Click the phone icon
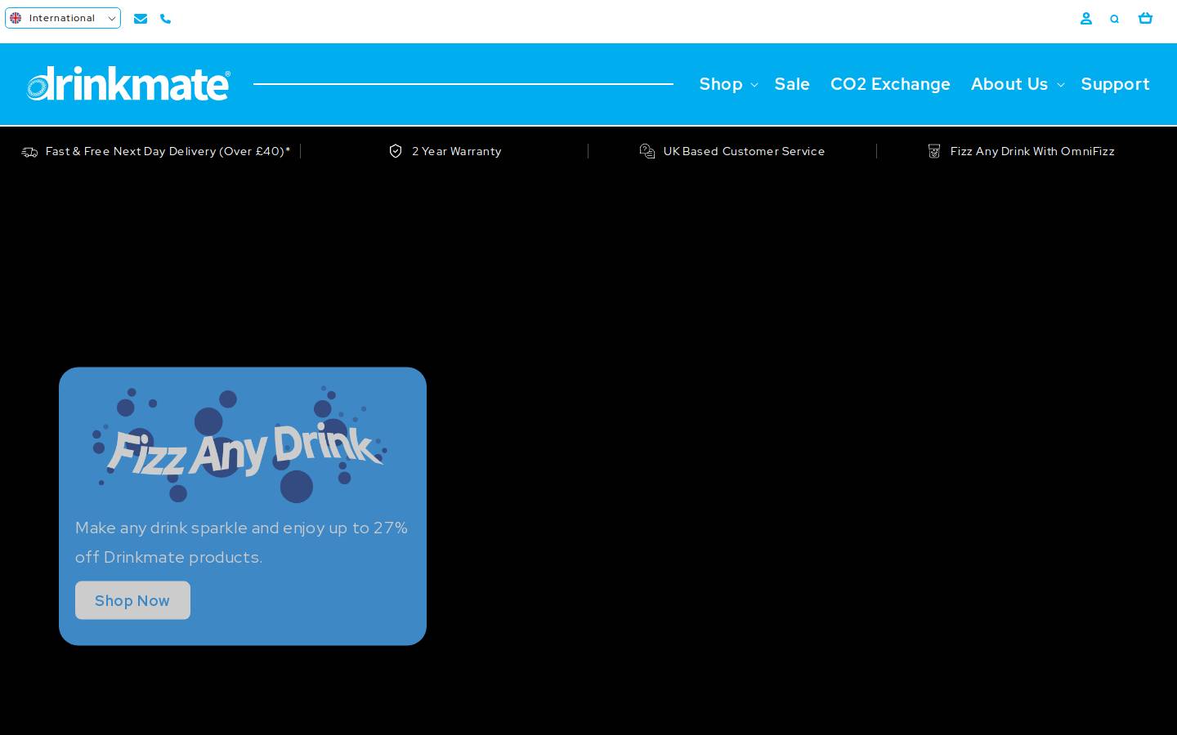Viewport: 1177px width, 735px height. pos(166,19)
